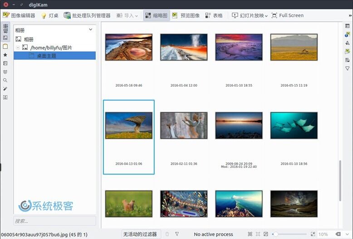Open the star Labels tab in left sidebar
This screenshot has height=239, width=353.
tap(5, 55)
